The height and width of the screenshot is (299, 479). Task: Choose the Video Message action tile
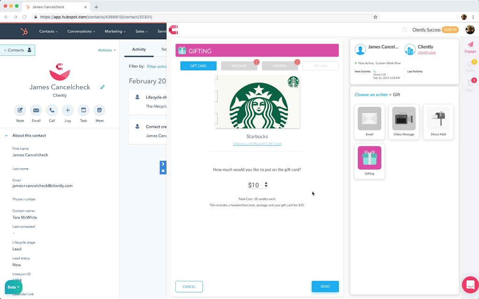404,122
